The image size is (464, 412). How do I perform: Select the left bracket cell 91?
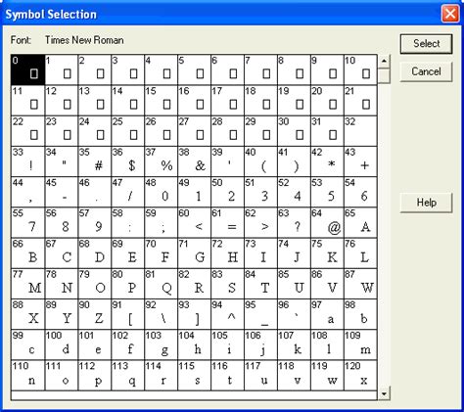[x=128, y=314]
